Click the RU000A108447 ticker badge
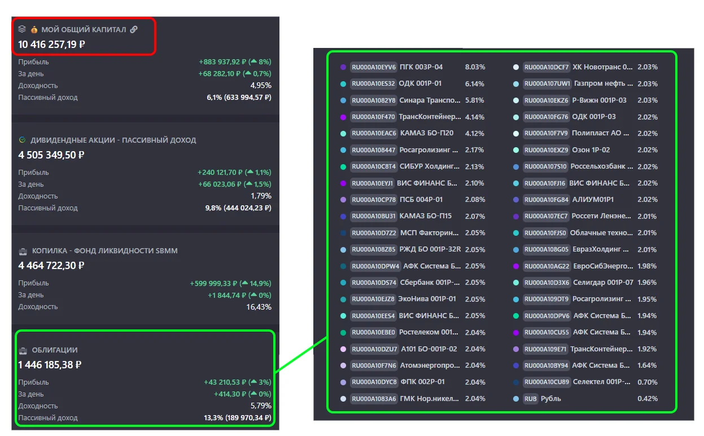The height and width of the screenshot is (436, 704). pyautogui.click(x=373, y=150)
